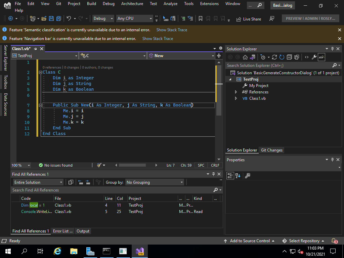Click the Live Share button

tap(249, 19)
